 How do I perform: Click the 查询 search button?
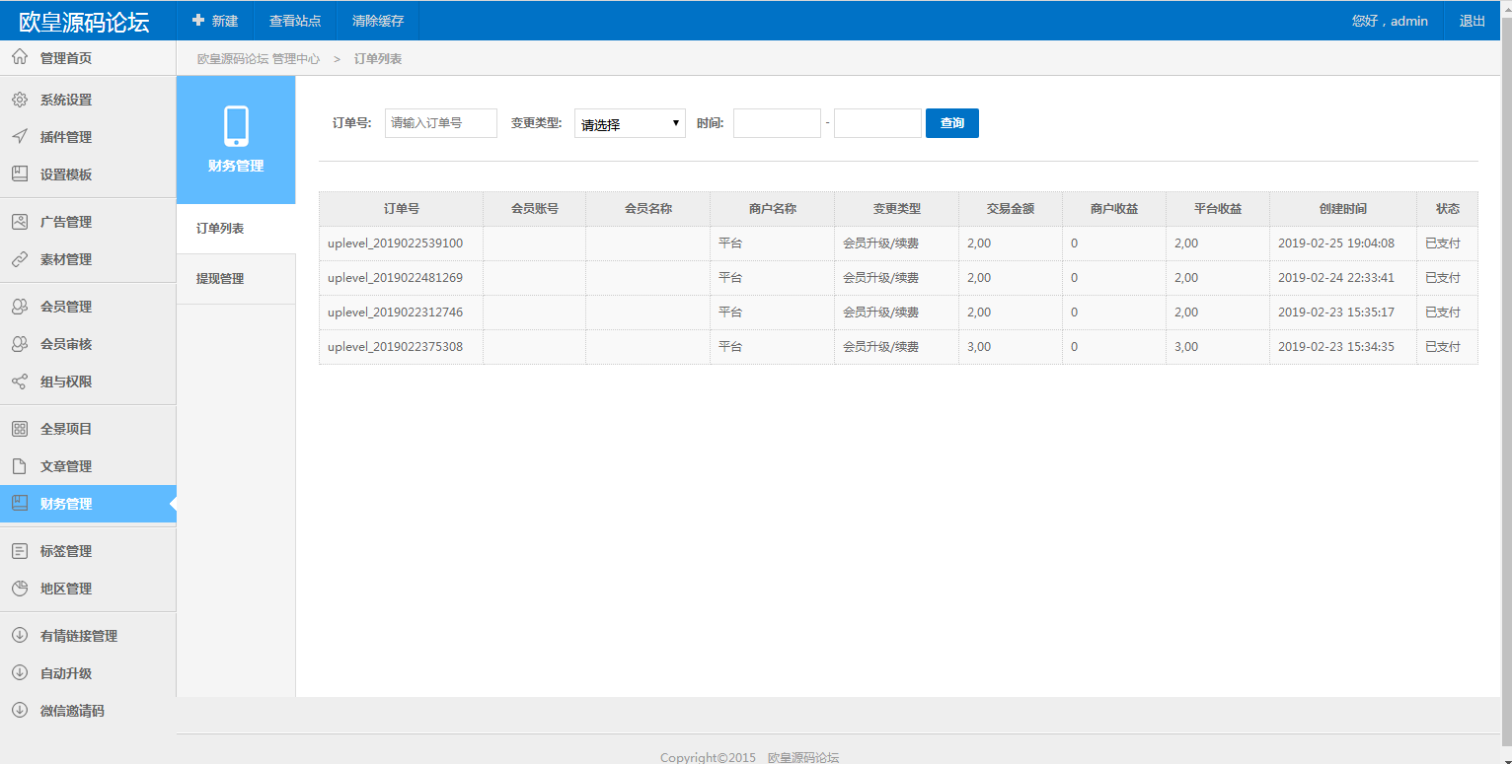(x=951, y=123)
